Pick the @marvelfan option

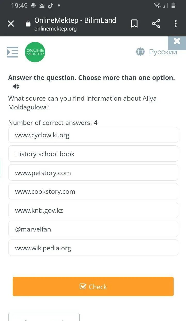click(93, 229)
